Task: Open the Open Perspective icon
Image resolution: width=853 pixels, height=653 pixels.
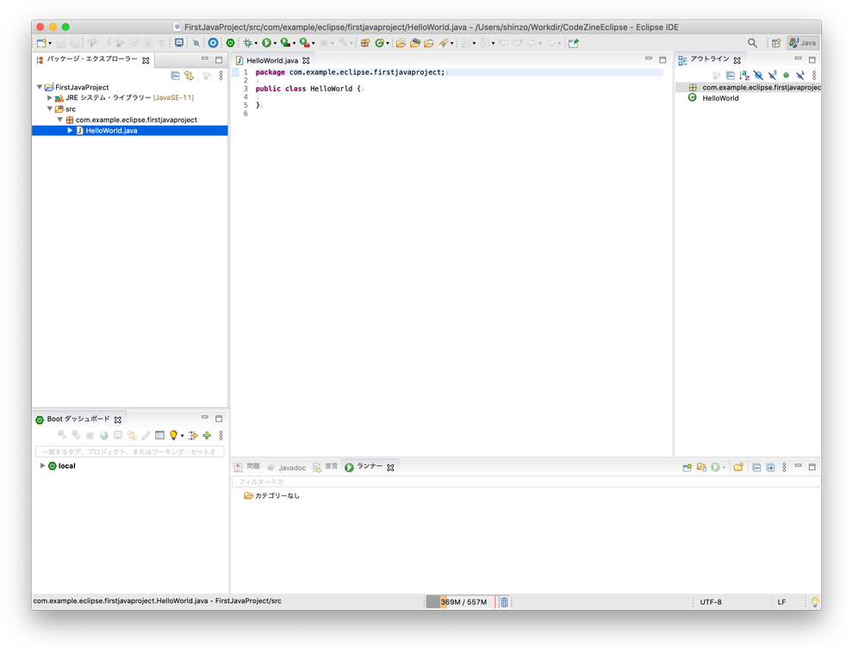Action: pos(776,43)
